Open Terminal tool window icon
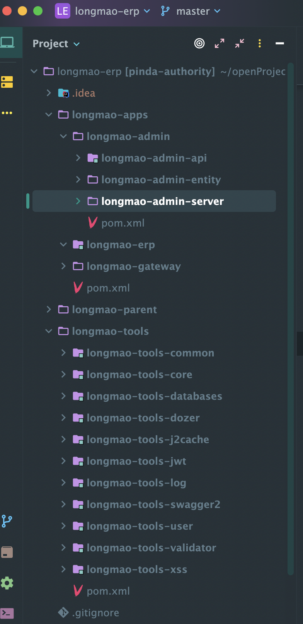 pyautogui.click(x=7, y=613)
